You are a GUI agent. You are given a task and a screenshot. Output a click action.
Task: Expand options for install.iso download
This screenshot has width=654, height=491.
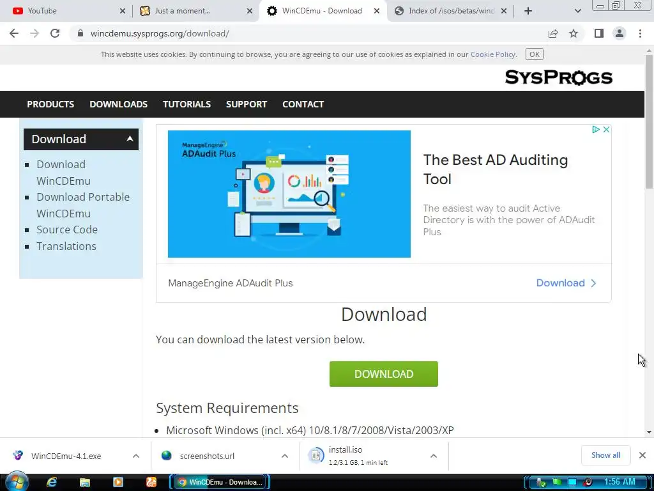(x=434, y=456)
